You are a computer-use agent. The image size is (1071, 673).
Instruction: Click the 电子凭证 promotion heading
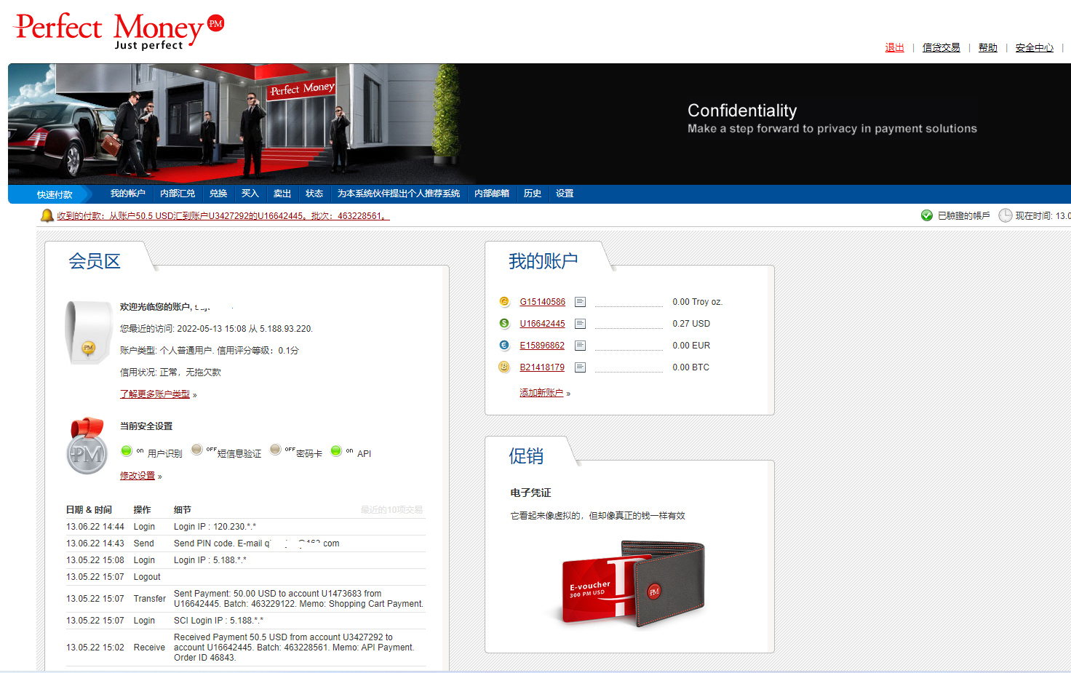530,493
